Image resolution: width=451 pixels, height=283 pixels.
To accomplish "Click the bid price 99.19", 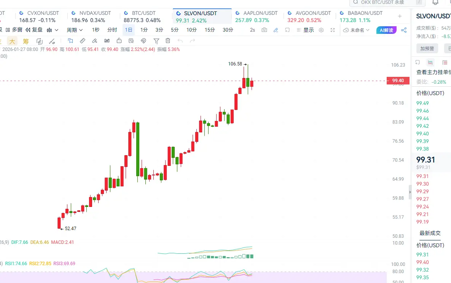I will [422, 222].
